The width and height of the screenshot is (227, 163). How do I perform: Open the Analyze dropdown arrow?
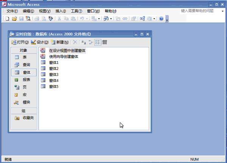[x=111, y=19]
